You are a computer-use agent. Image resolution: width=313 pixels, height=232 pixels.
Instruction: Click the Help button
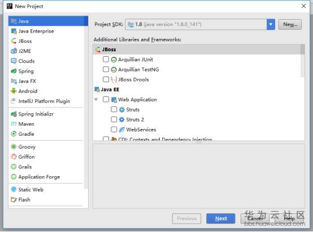(x=289, y=218)
